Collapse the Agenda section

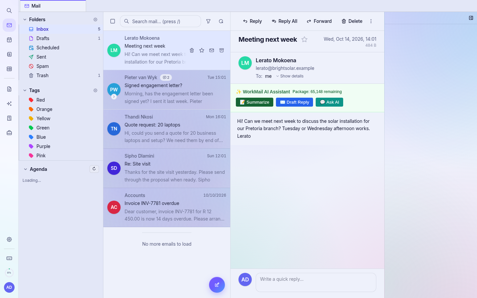pyautogui.click(x=26, y=169)
